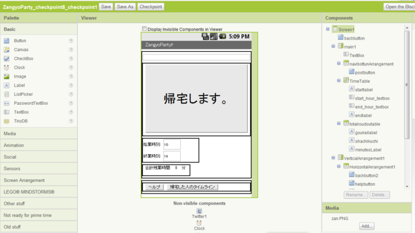Select start_hour_textbox in the tree
Screen dimensions: 415x233
pyautogui.click(x=372, y=98)
